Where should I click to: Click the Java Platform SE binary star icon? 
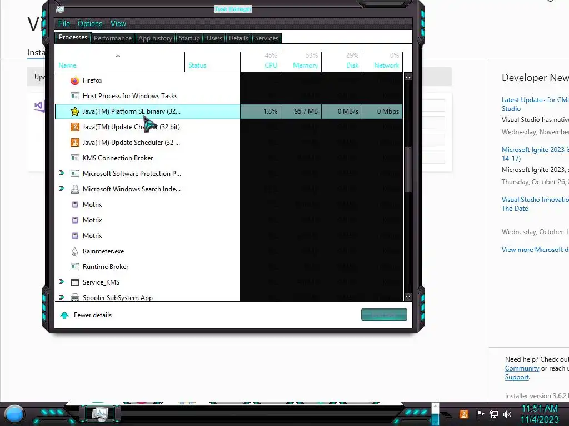coord(75,111)
